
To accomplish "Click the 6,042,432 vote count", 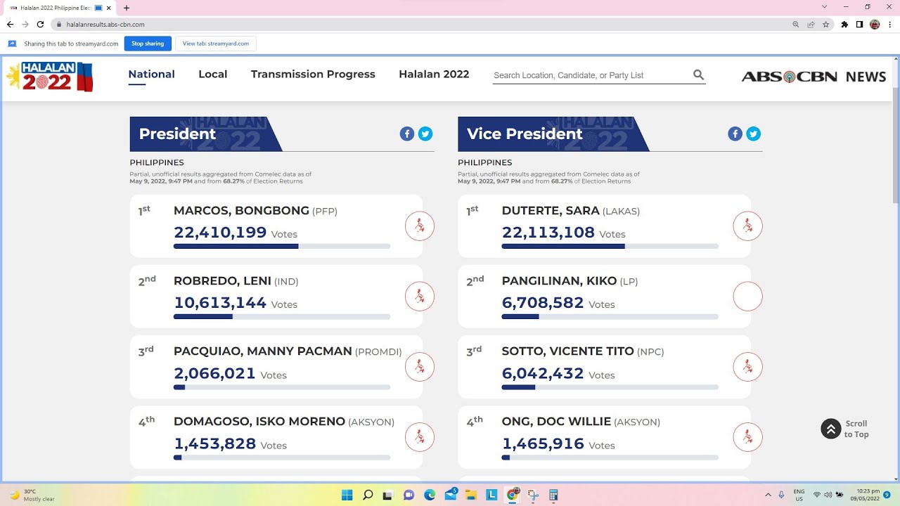I will [x=543, y=373].
